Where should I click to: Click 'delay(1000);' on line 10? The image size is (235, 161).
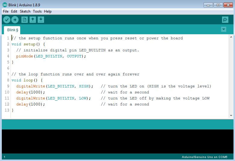click(30, 92)
